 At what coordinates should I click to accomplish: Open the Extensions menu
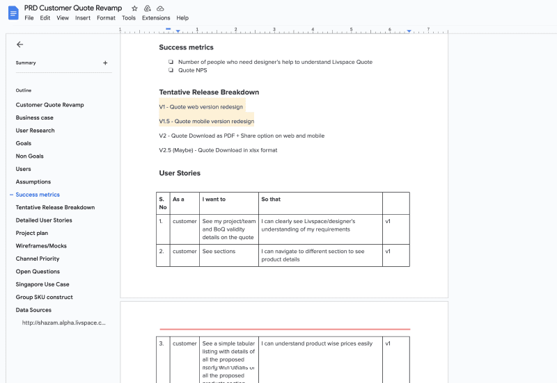point(156,18)
